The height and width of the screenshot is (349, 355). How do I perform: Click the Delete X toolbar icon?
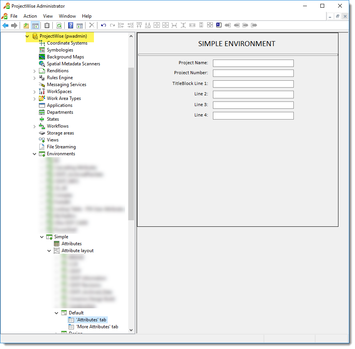click(x=92, y=25)
